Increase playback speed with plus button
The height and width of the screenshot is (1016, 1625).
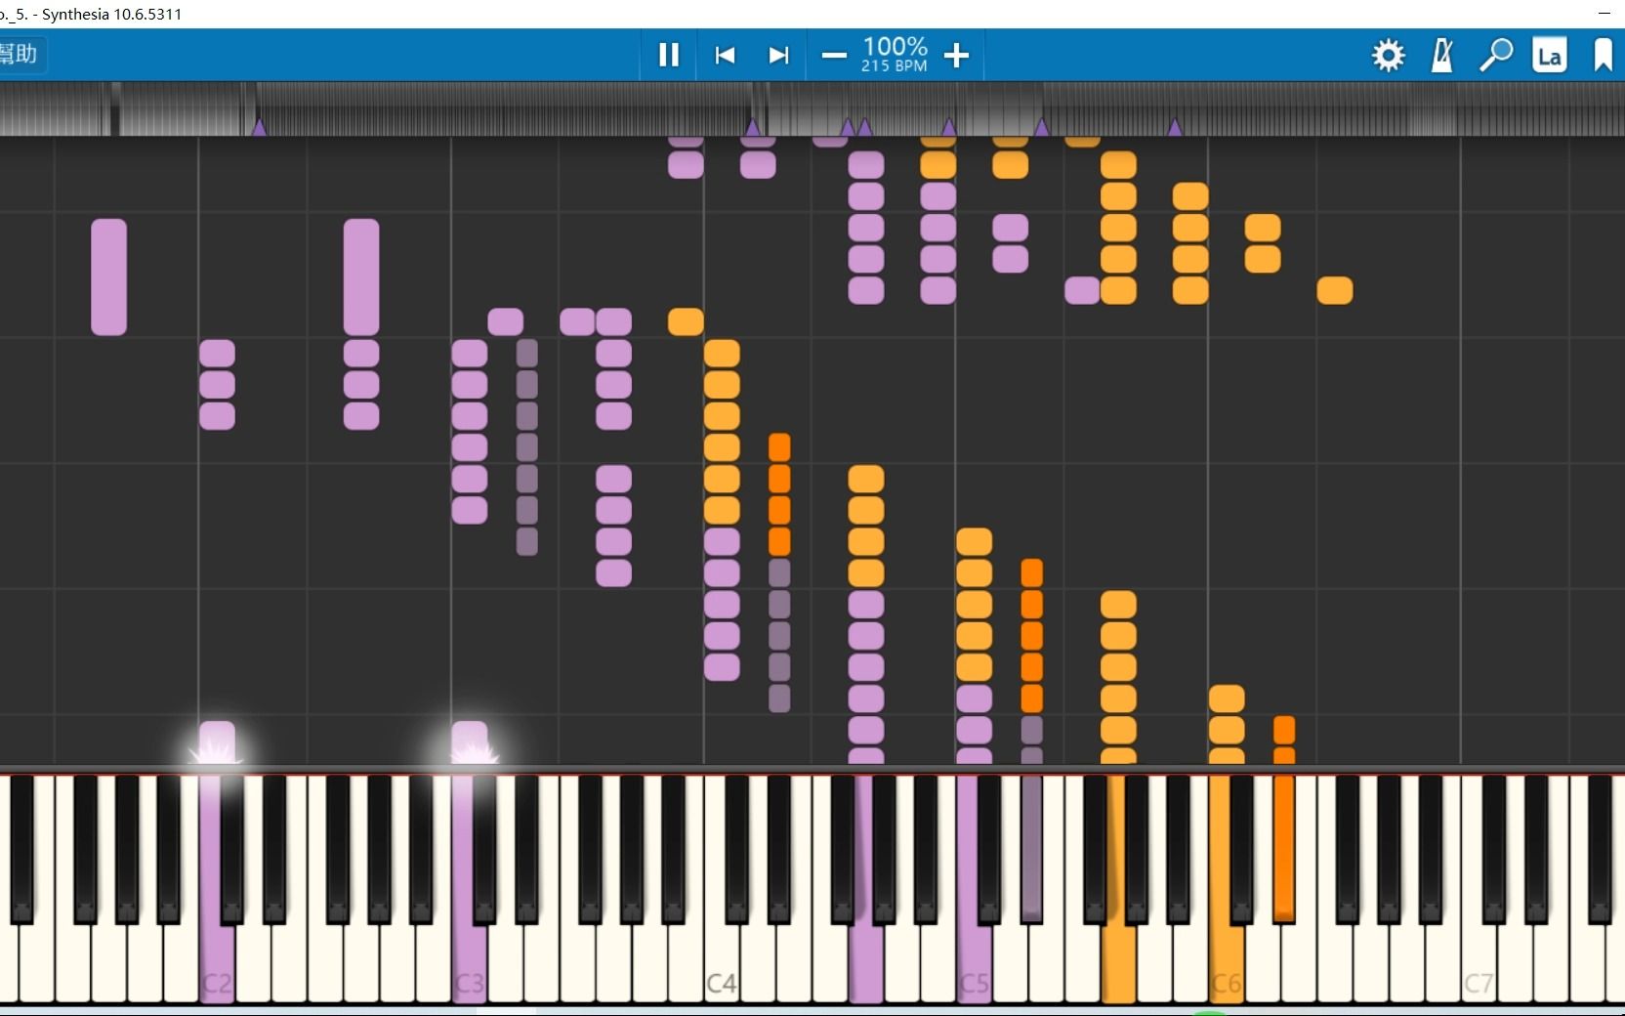coord(957,56)
